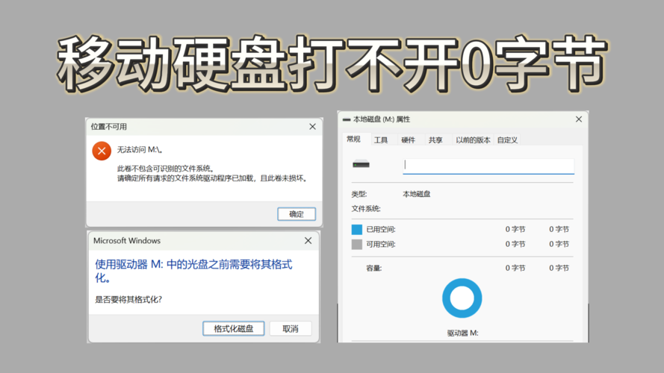Screen dimensions: 664x373
Task: Click the 位置不可用 dialog title
Action: point(109,127)
